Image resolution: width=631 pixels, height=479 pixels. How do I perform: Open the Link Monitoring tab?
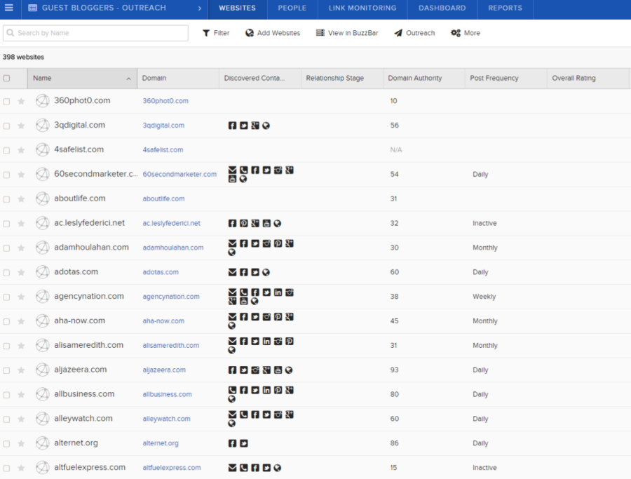tap(362, 8)
